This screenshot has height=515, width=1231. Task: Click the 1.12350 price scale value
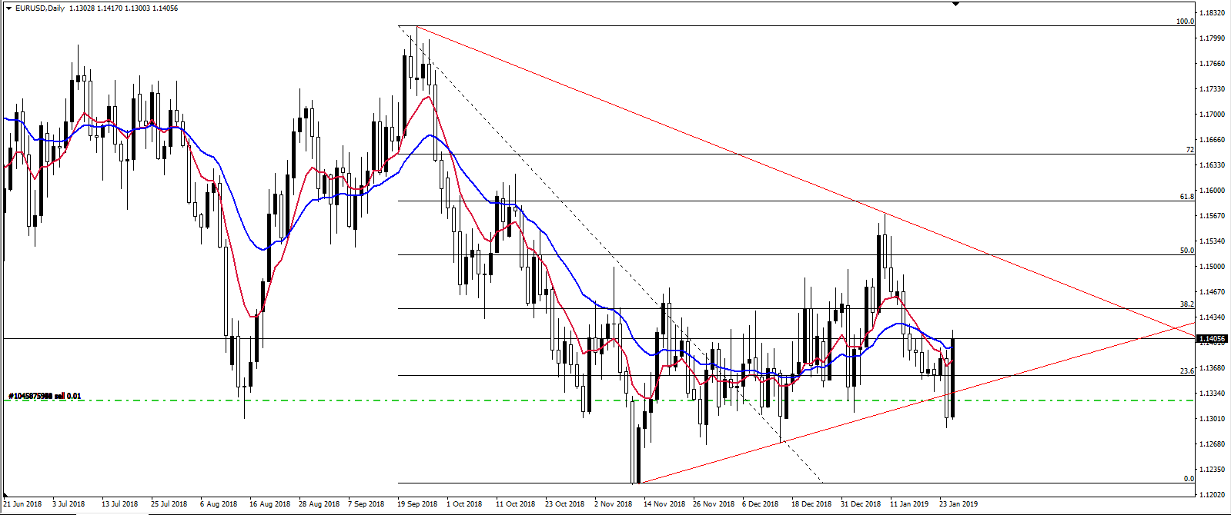coord(1213,470)
